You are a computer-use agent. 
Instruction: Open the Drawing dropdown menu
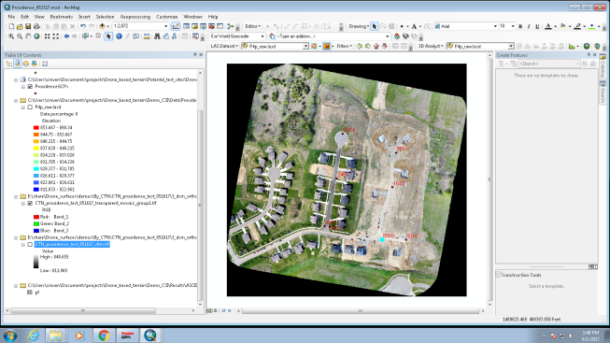[x=359, y=26]
